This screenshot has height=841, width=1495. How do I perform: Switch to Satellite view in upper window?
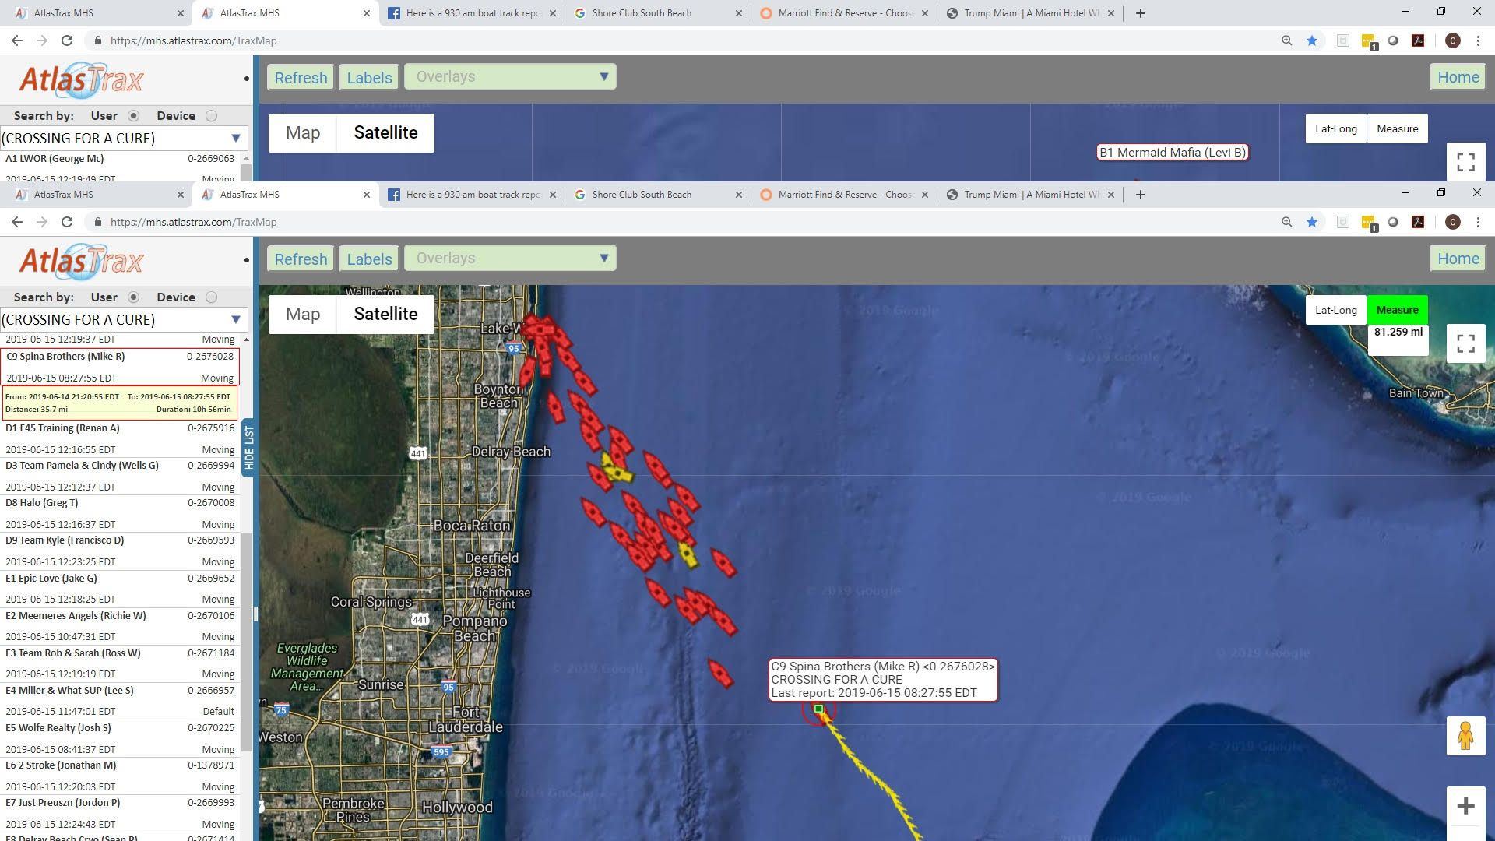pos(385,132)
